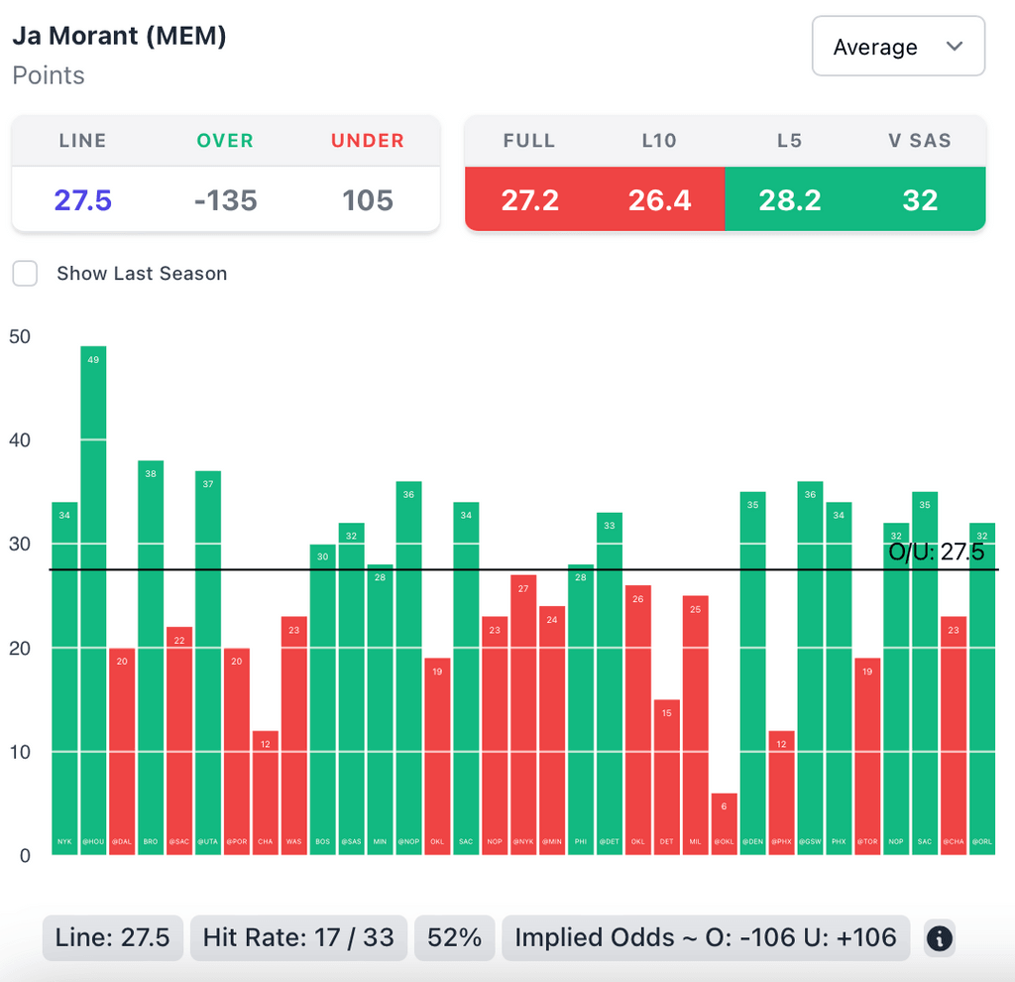
Task: Click the FULL average value 27.2
Action: 529,200
